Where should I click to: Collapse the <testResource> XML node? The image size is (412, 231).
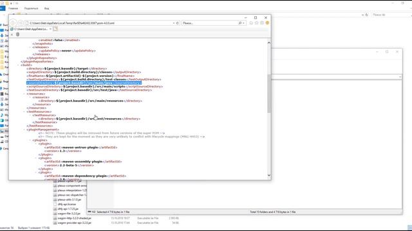(x=30, y=116)
